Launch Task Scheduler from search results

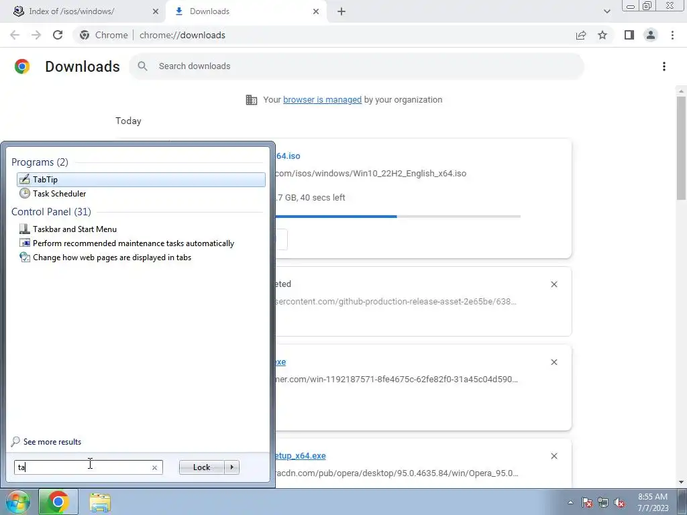pos(59,194)
